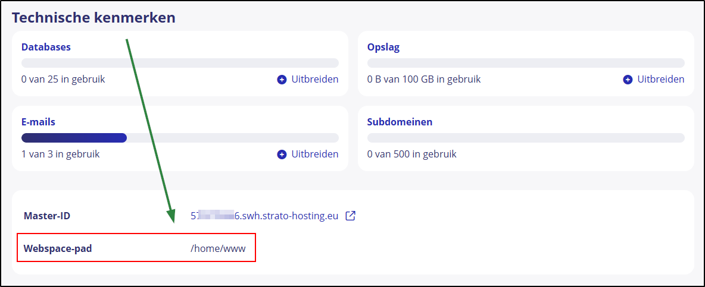Image resolution: width=705 pixels, height=287 pixels.
Task: Open the Master-ID external link icon
Action: pyautogui.click(x=351, y=216)
